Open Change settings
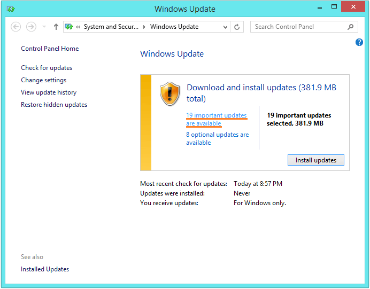Screen dimensions: 370x289 coord(44,80)
